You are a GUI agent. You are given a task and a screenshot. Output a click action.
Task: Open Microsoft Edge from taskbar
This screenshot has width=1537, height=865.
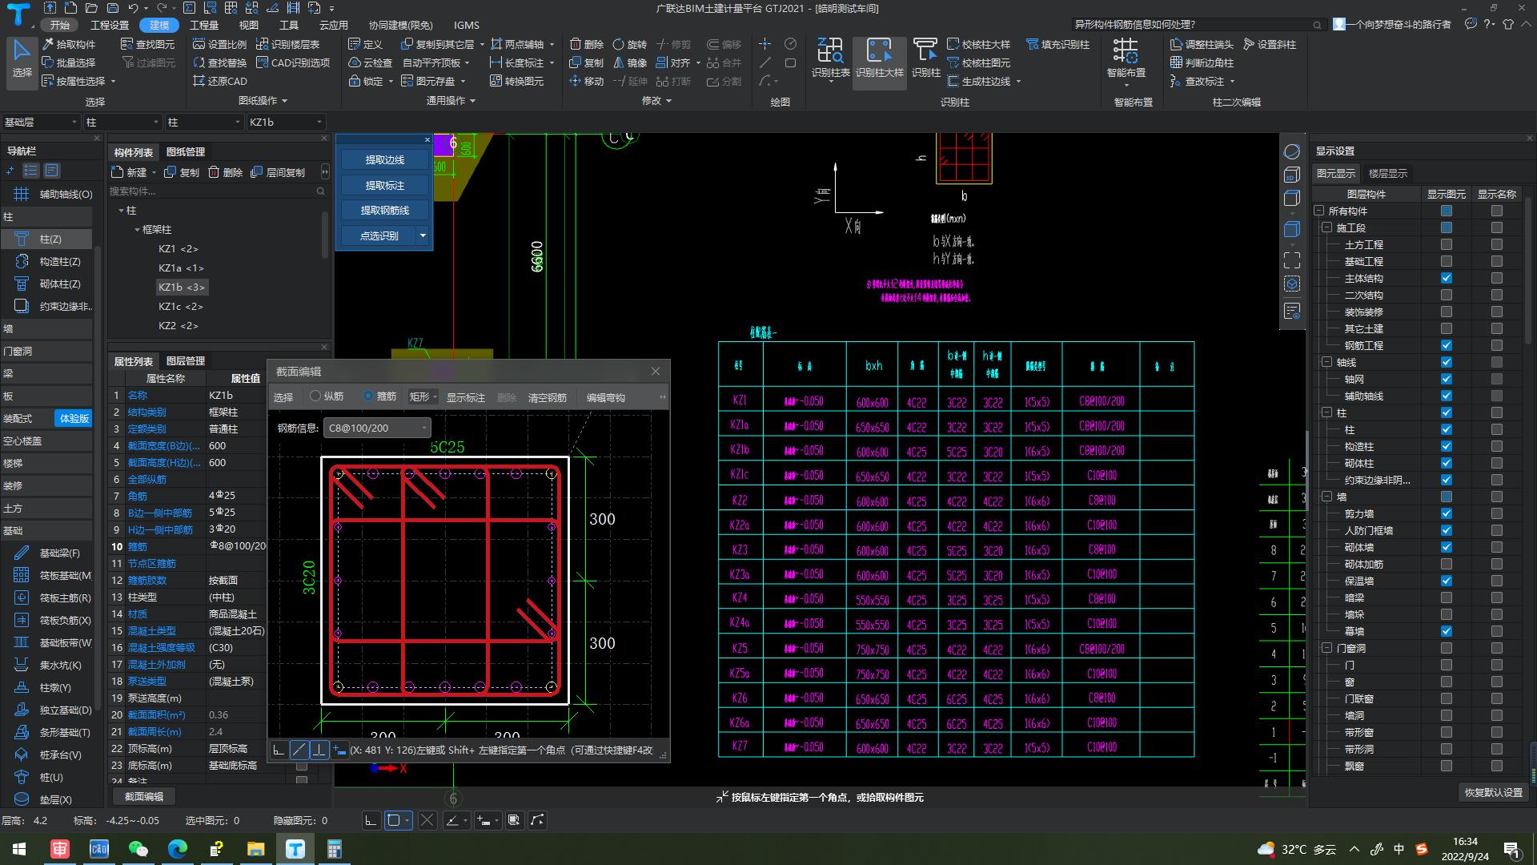click(177, 849)
